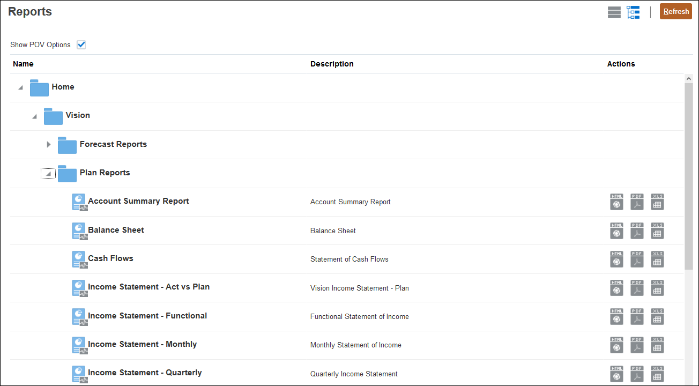Expand the Forecast Reports folder

(48, 144)
